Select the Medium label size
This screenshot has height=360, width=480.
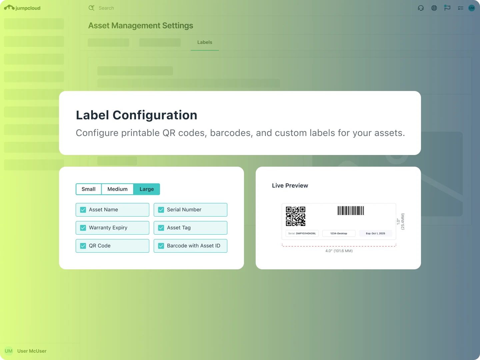[117, 189]
